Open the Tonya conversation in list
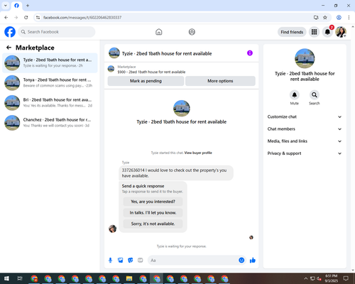Viewport: 355px width, 284px height. tap(50, 83)
